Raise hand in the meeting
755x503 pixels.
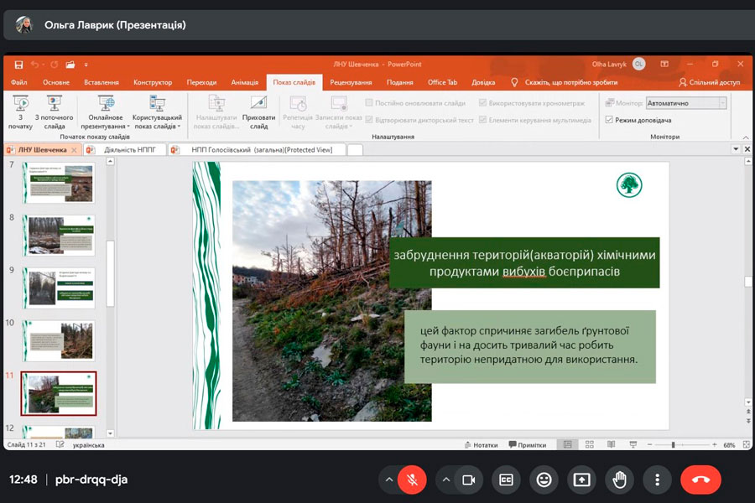click(x=619, y=480)
